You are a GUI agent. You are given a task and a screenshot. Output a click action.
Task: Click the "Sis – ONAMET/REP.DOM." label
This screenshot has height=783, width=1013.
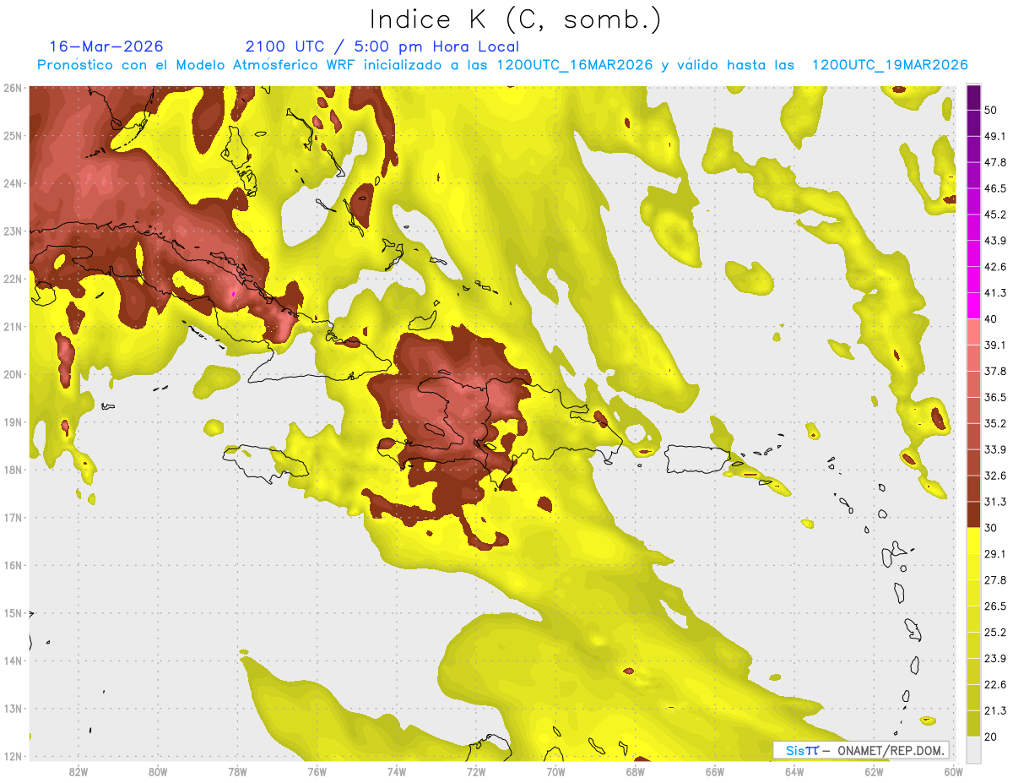pos(861,750)
